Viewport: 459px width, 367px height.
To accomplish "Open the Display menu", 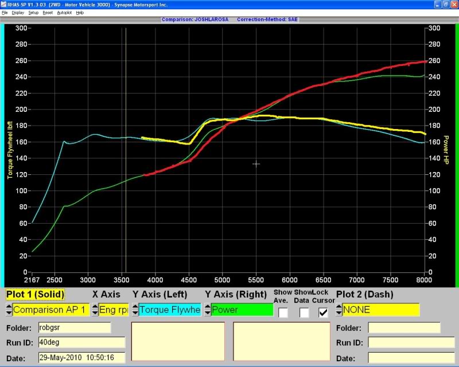I will (18, 12).
